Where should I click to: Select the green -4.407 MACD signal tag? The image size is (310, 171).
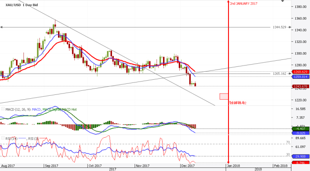(301, 129)
